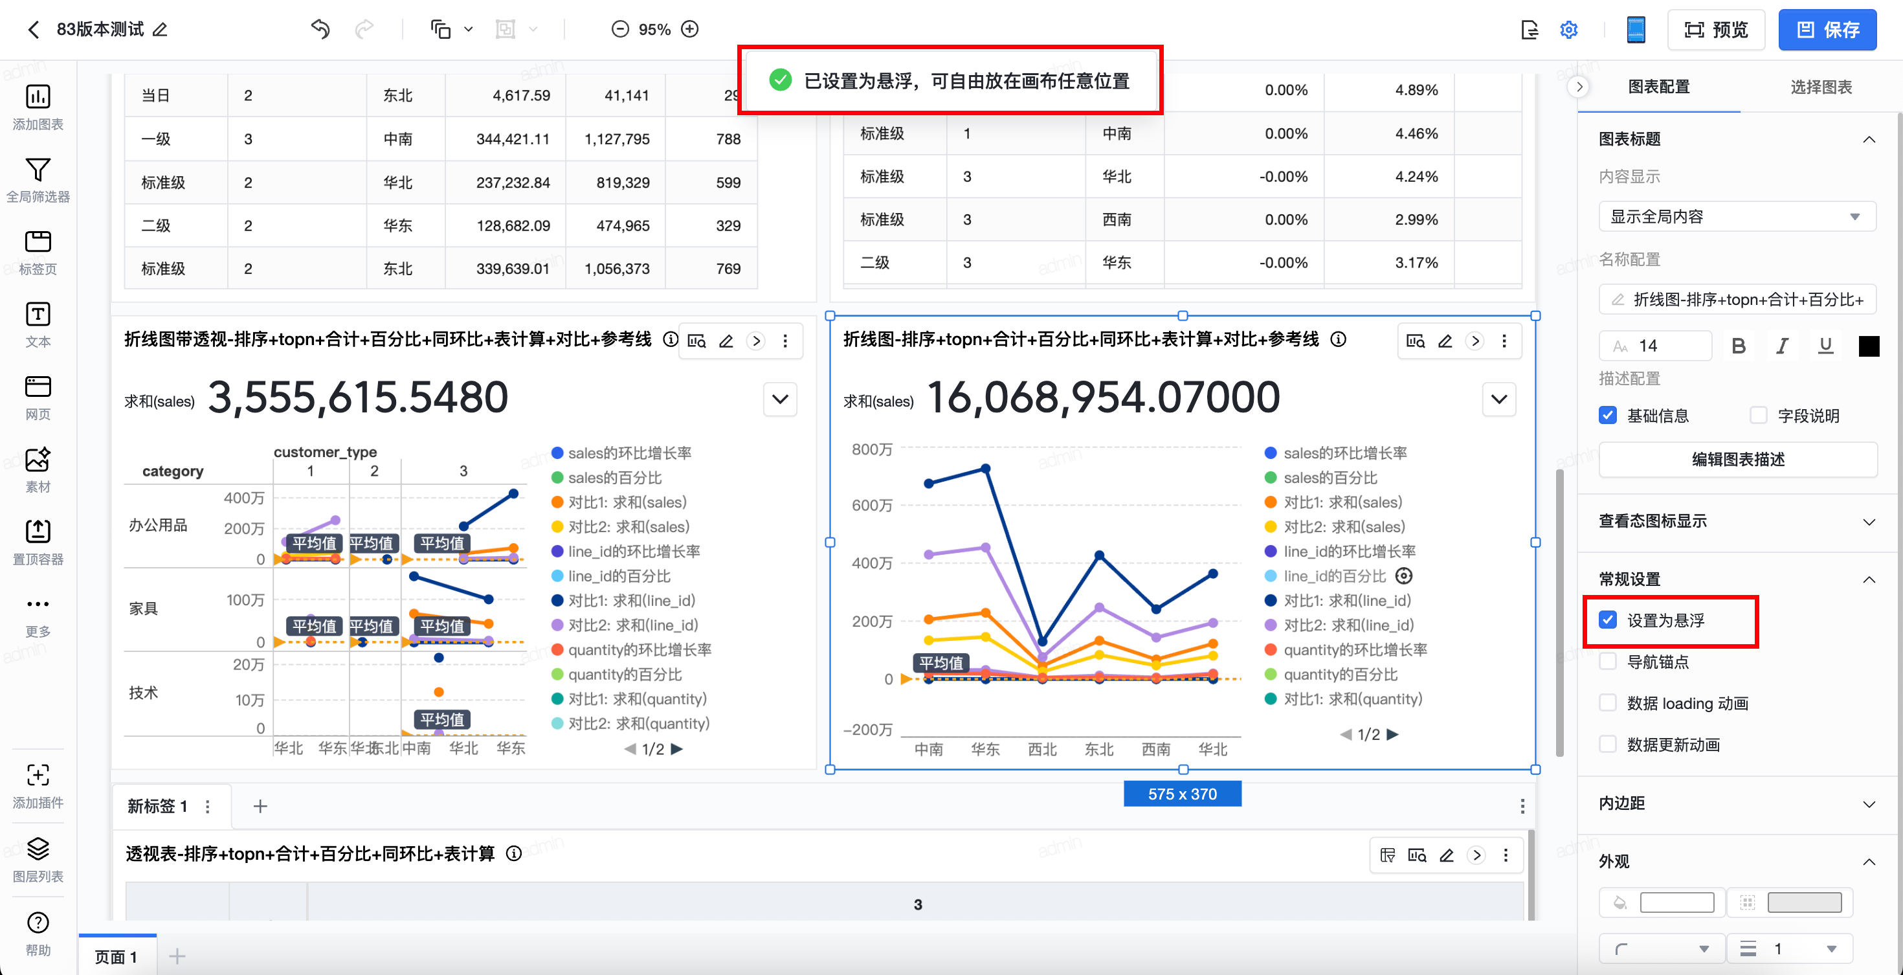The width and height of the screenshot is (1903, 975).
Task: Click the 预览 preview button
Action: tap(1716, 30)
